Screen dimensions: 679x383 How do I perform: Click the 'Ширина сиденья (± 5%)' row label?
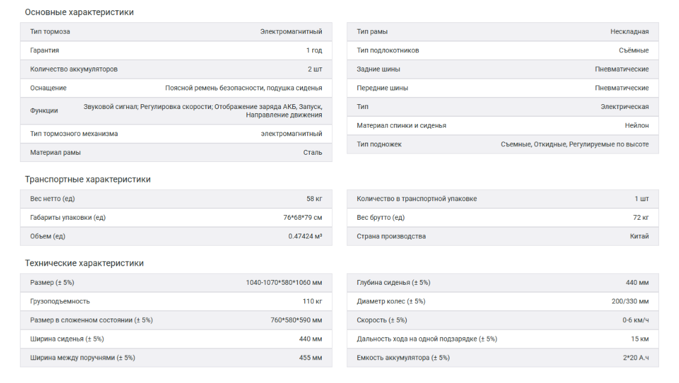[67, 339]
